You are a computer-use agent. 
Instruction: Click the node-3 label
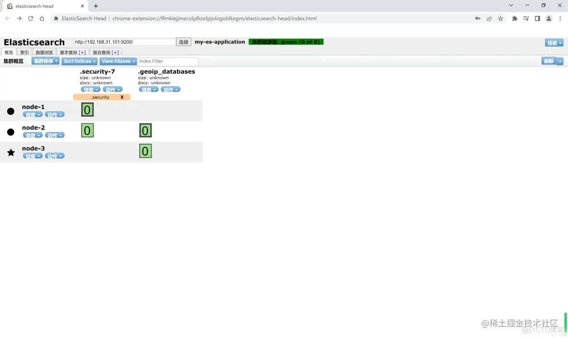(33, 148)
